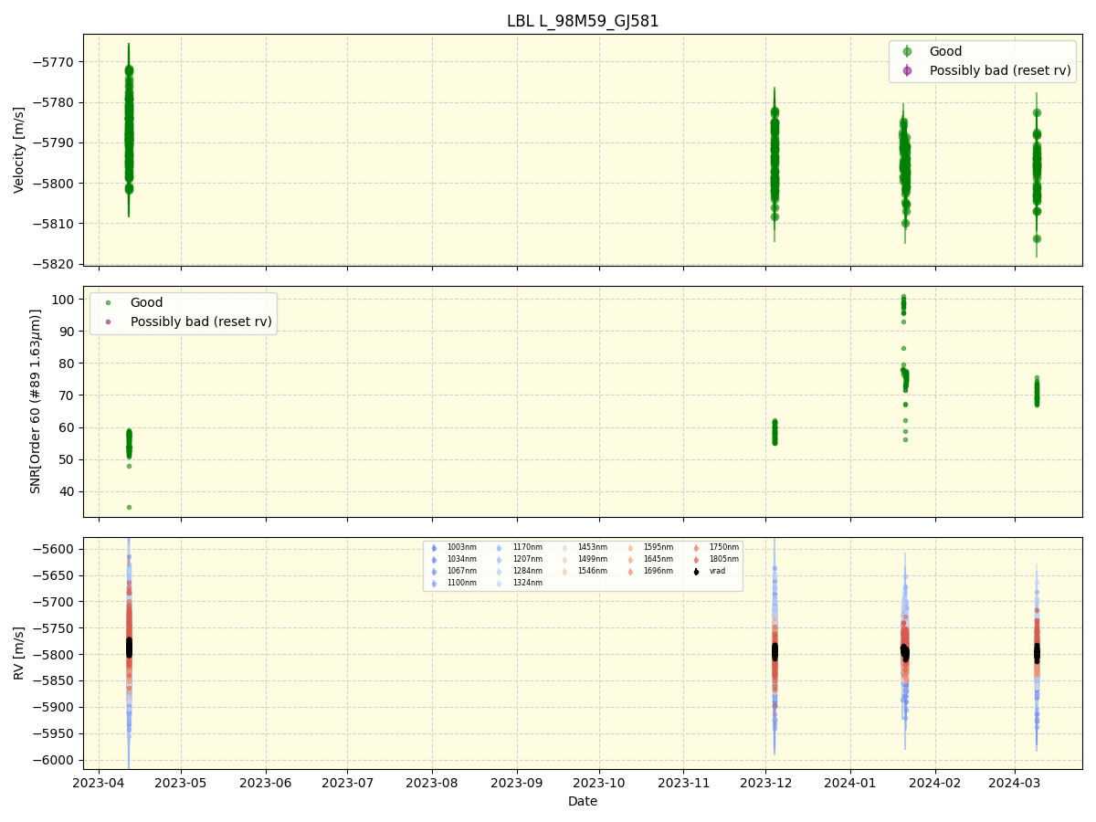This screenshot has width=1096, height=822.
Task: Click the -5780 velocity tick label
Action: [x=56, y=102]
